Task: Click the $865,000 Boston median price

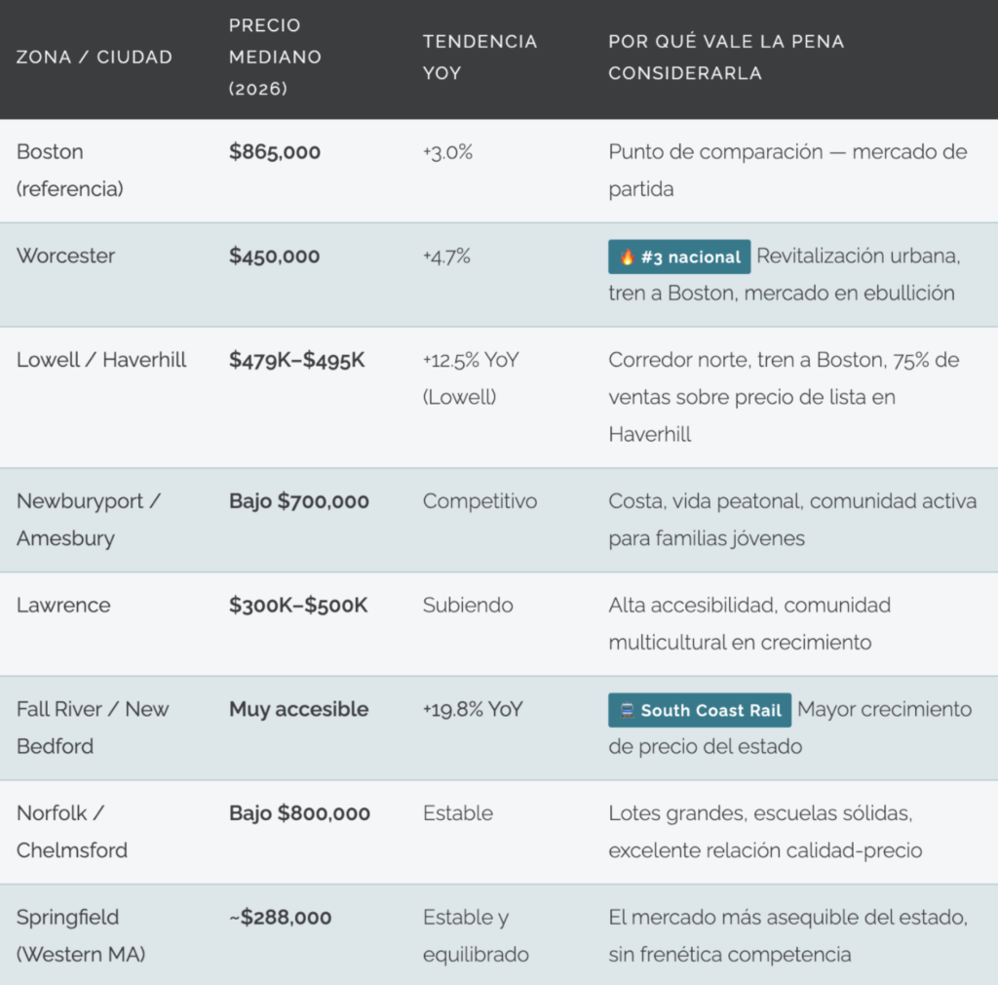Action: 275,152
